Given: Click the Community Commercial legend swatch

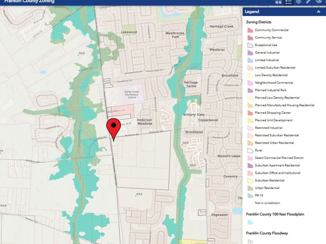Looking at the screenshot, I should tap(250, 30).
